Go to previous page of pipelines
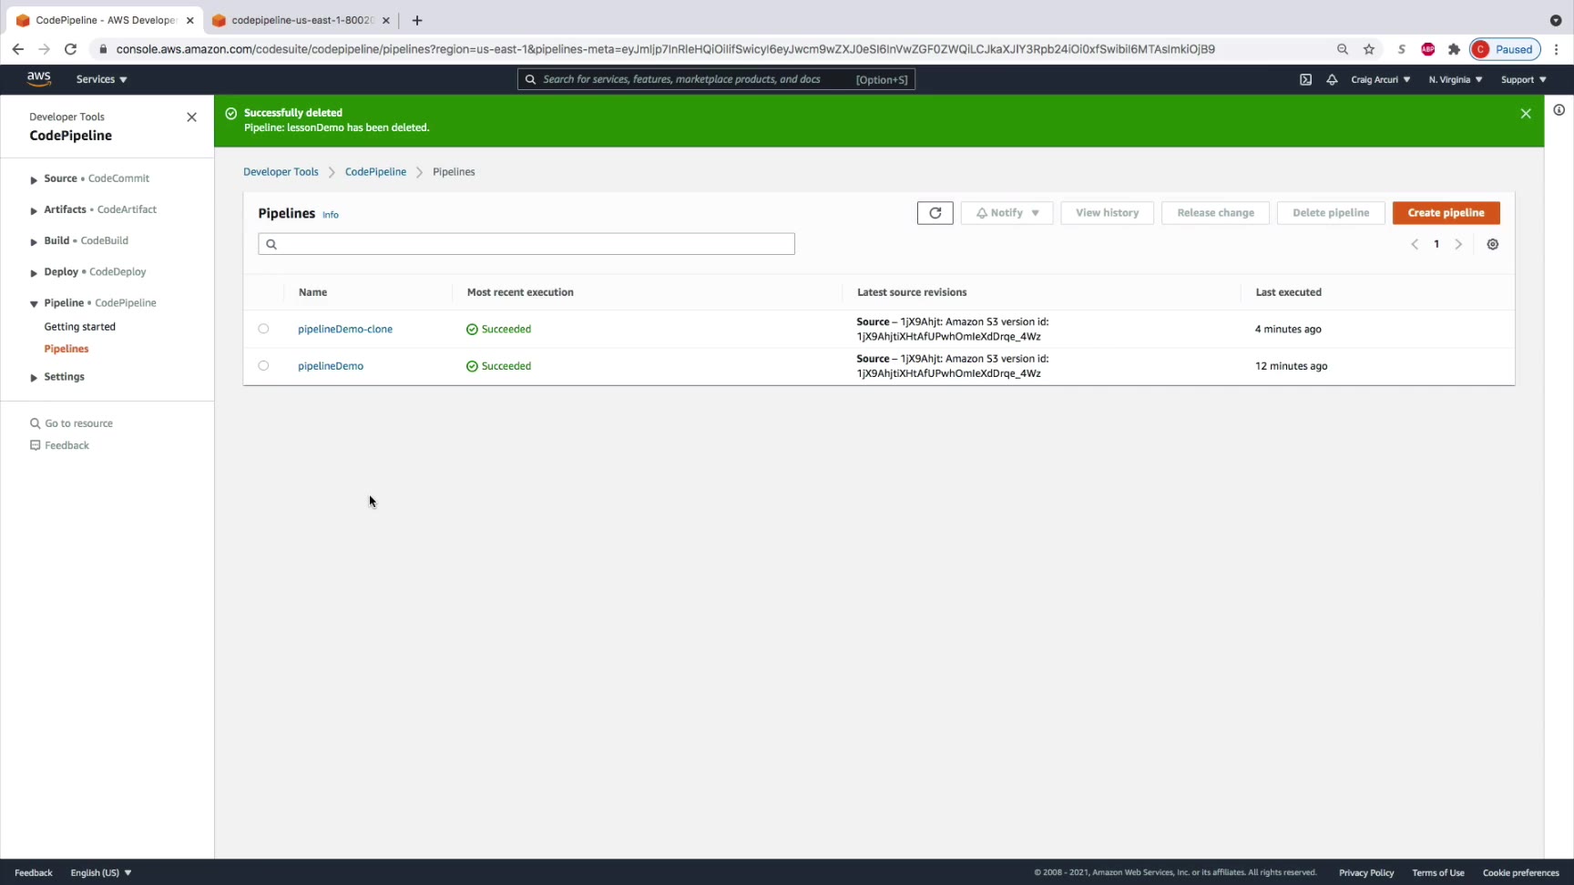Viewport: 1574px width, 885px height. point(1415,244)
